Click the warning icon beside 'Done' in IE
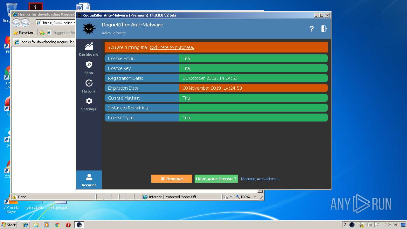This screenshot has width=407, height=229. 15,197
